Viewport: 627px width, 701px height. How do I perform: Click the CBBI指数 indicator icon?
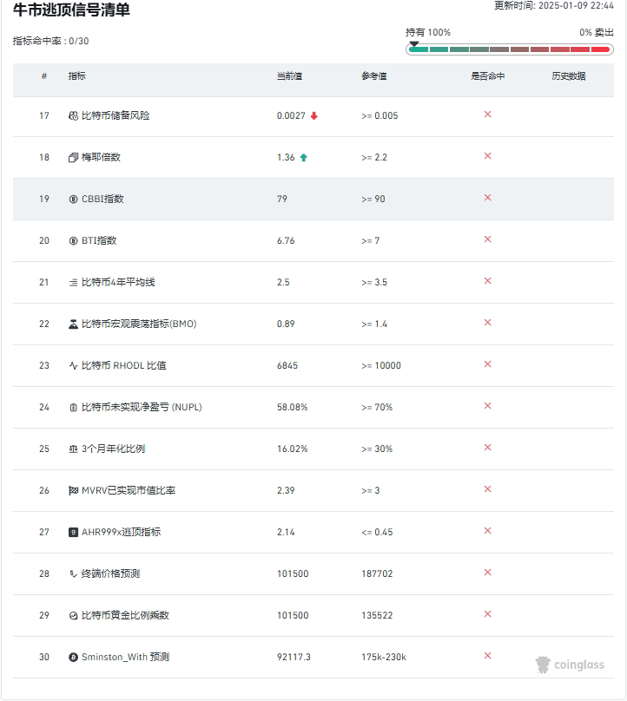point(73,199)
